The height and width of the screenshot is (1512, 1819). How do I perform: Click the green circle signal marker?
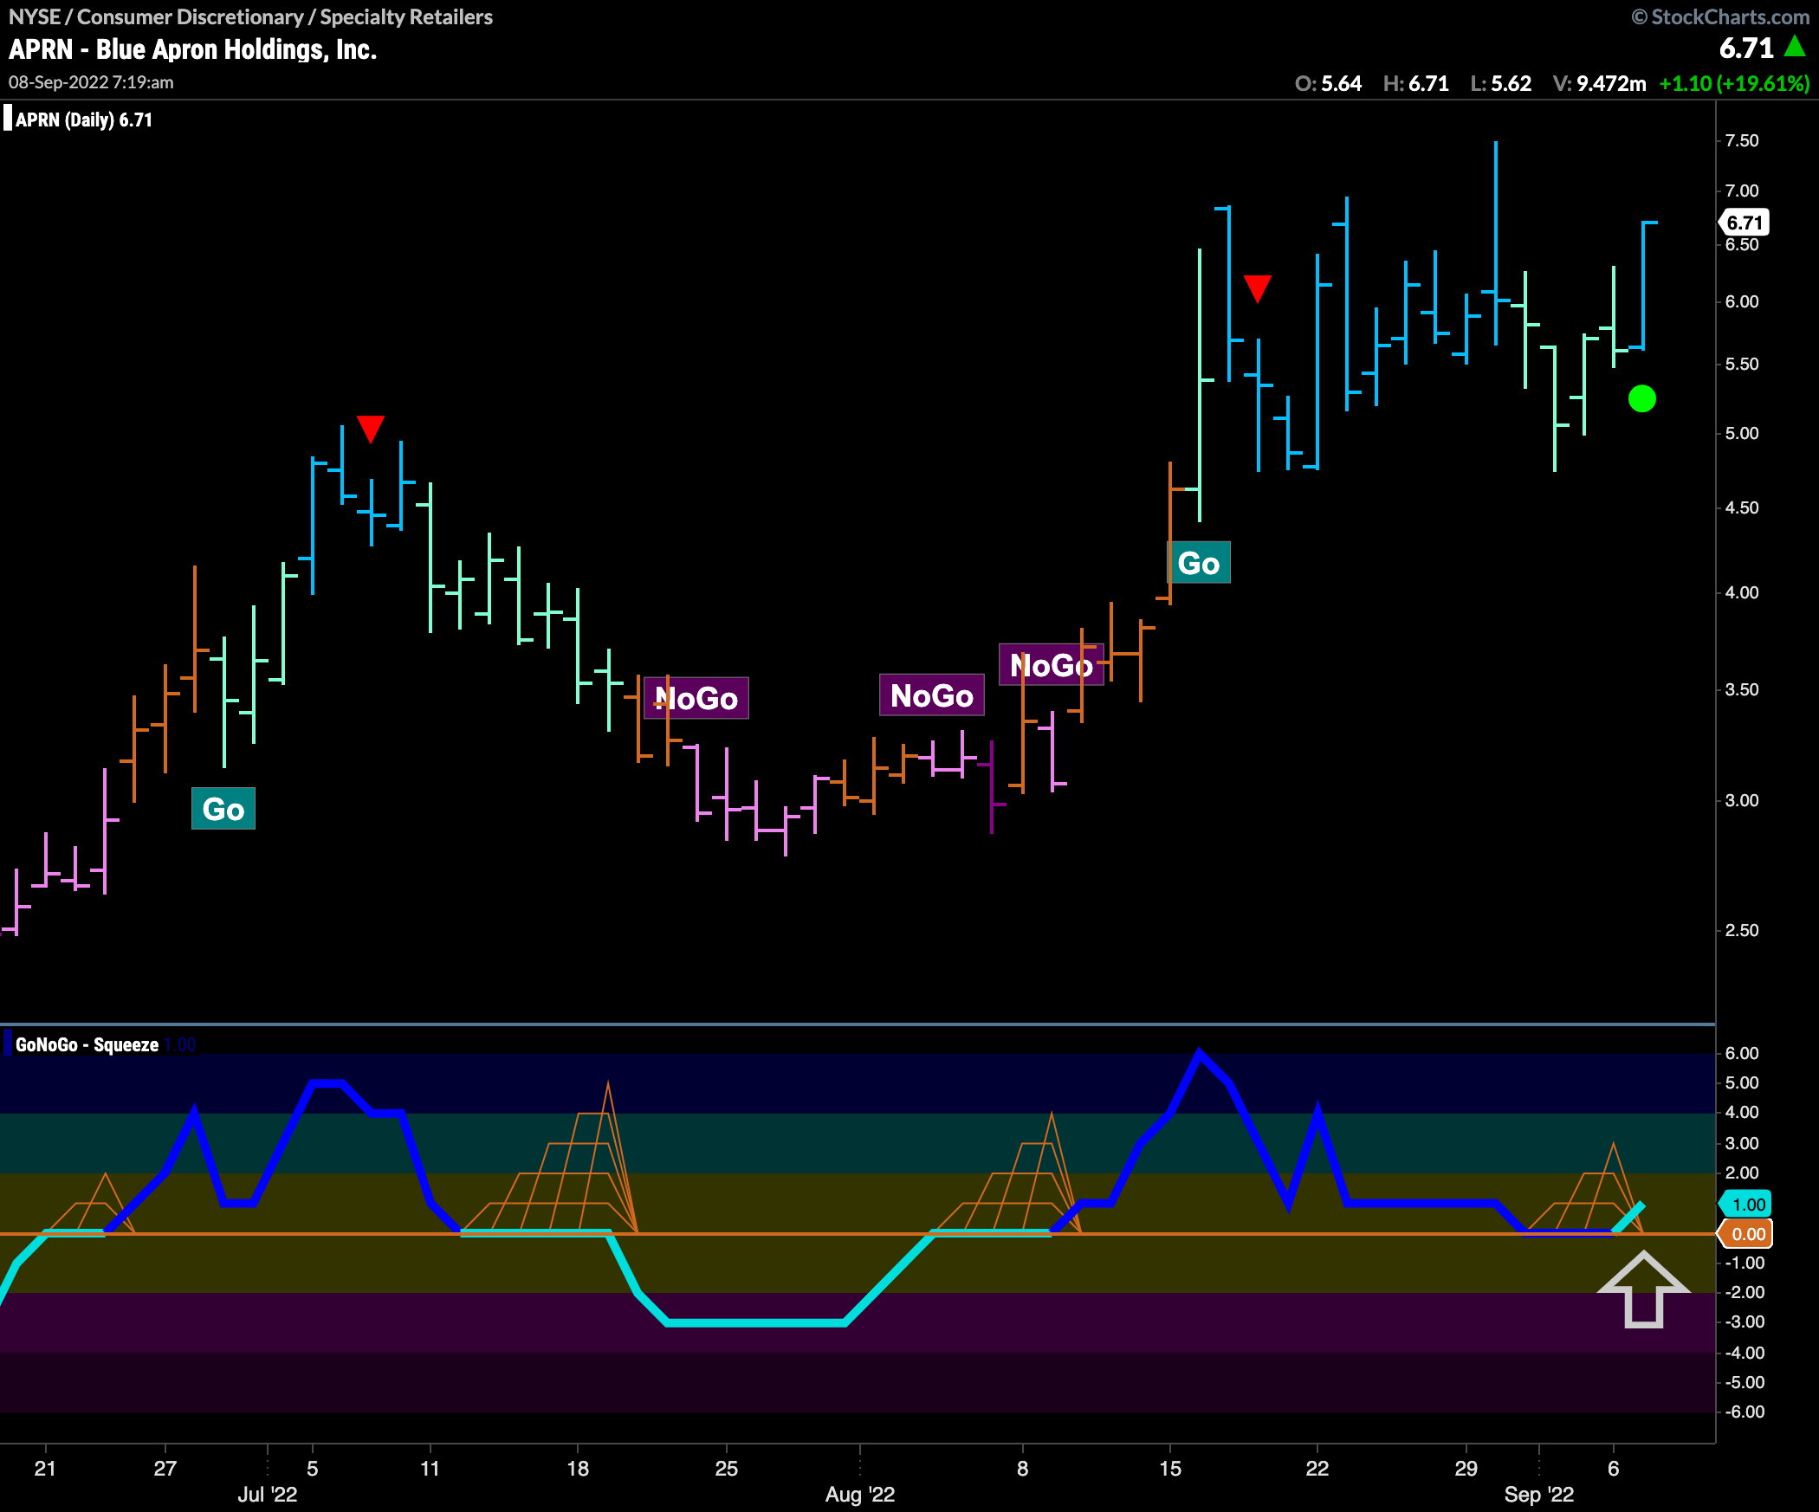click(x=1641, y=398)
